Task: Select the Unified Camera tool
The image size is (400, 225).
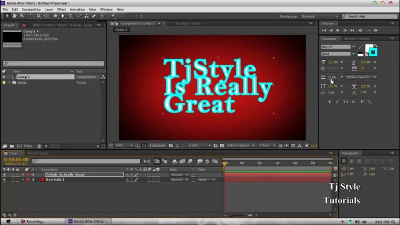Action: click(x=39, y=16)
